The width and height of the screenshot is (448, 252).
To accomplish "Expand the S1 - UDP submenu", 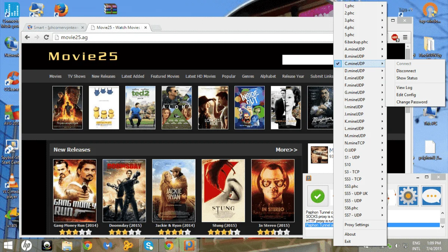I will [360, 157].
